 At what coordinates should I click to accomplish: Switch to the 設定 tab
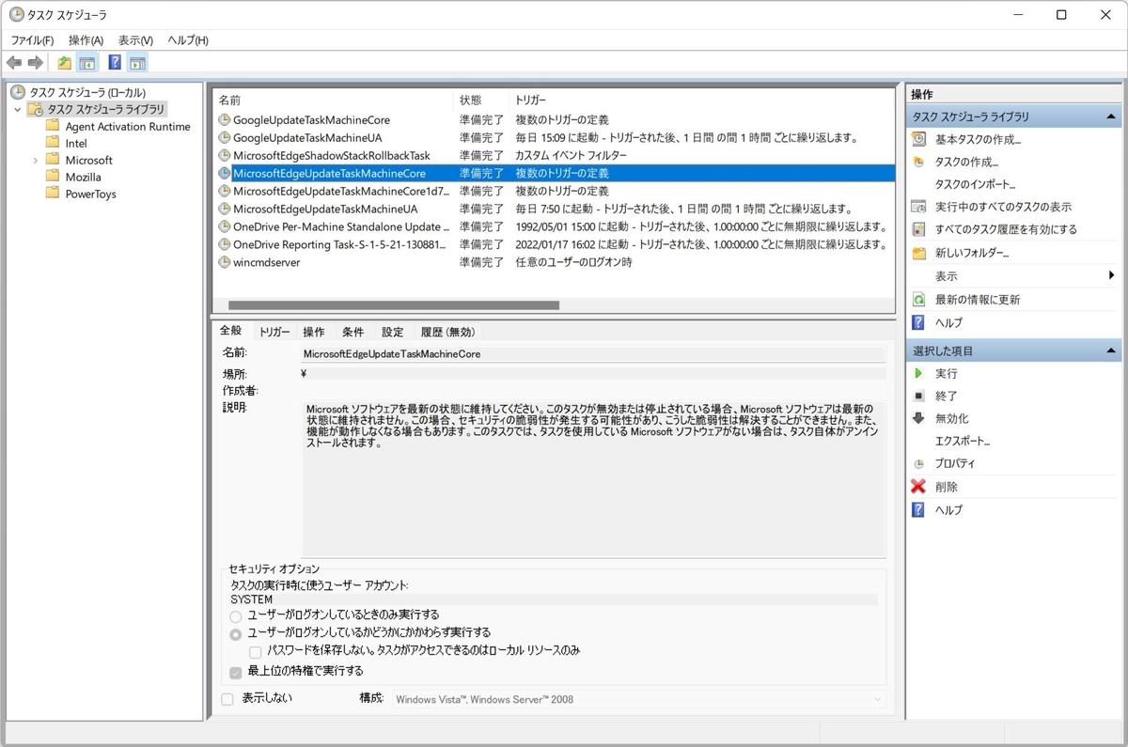pyautogui.click(x=393, y=332)
